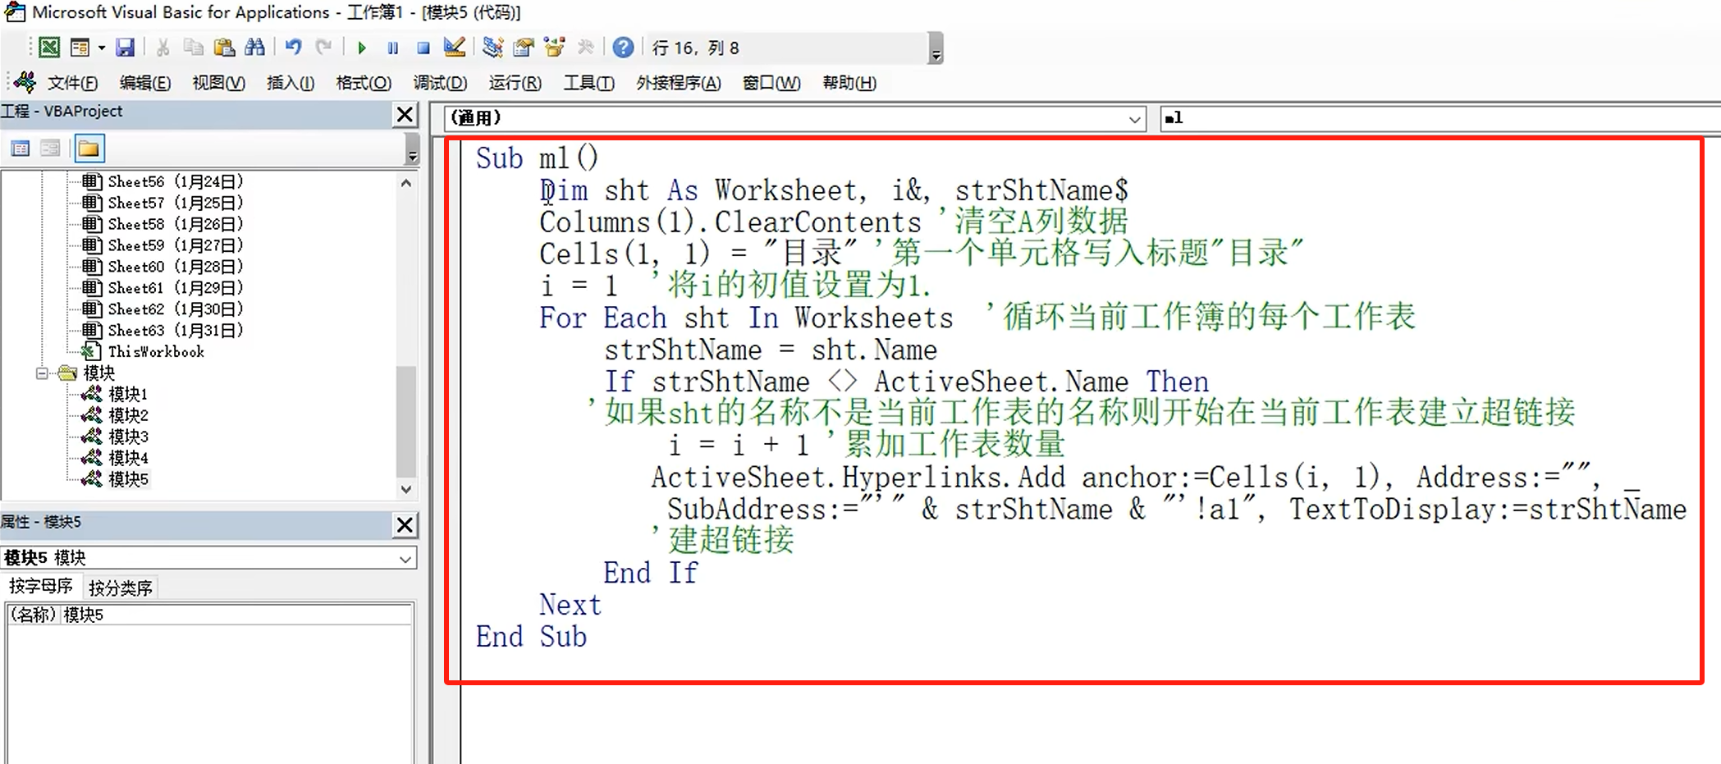Open Find with the binoculars icon

coord(254,48)
